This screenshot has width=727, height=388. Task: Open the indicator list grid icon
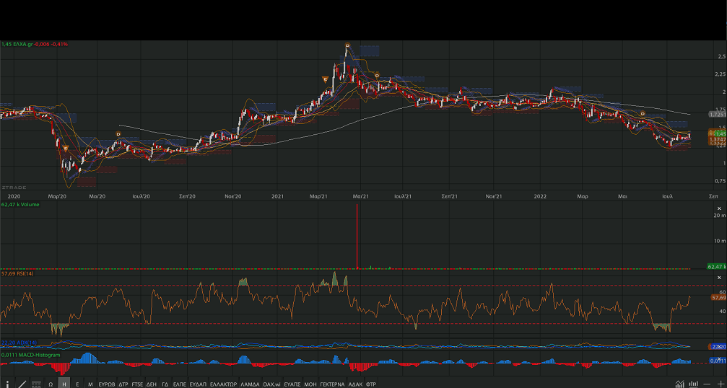tap(36, 384)
